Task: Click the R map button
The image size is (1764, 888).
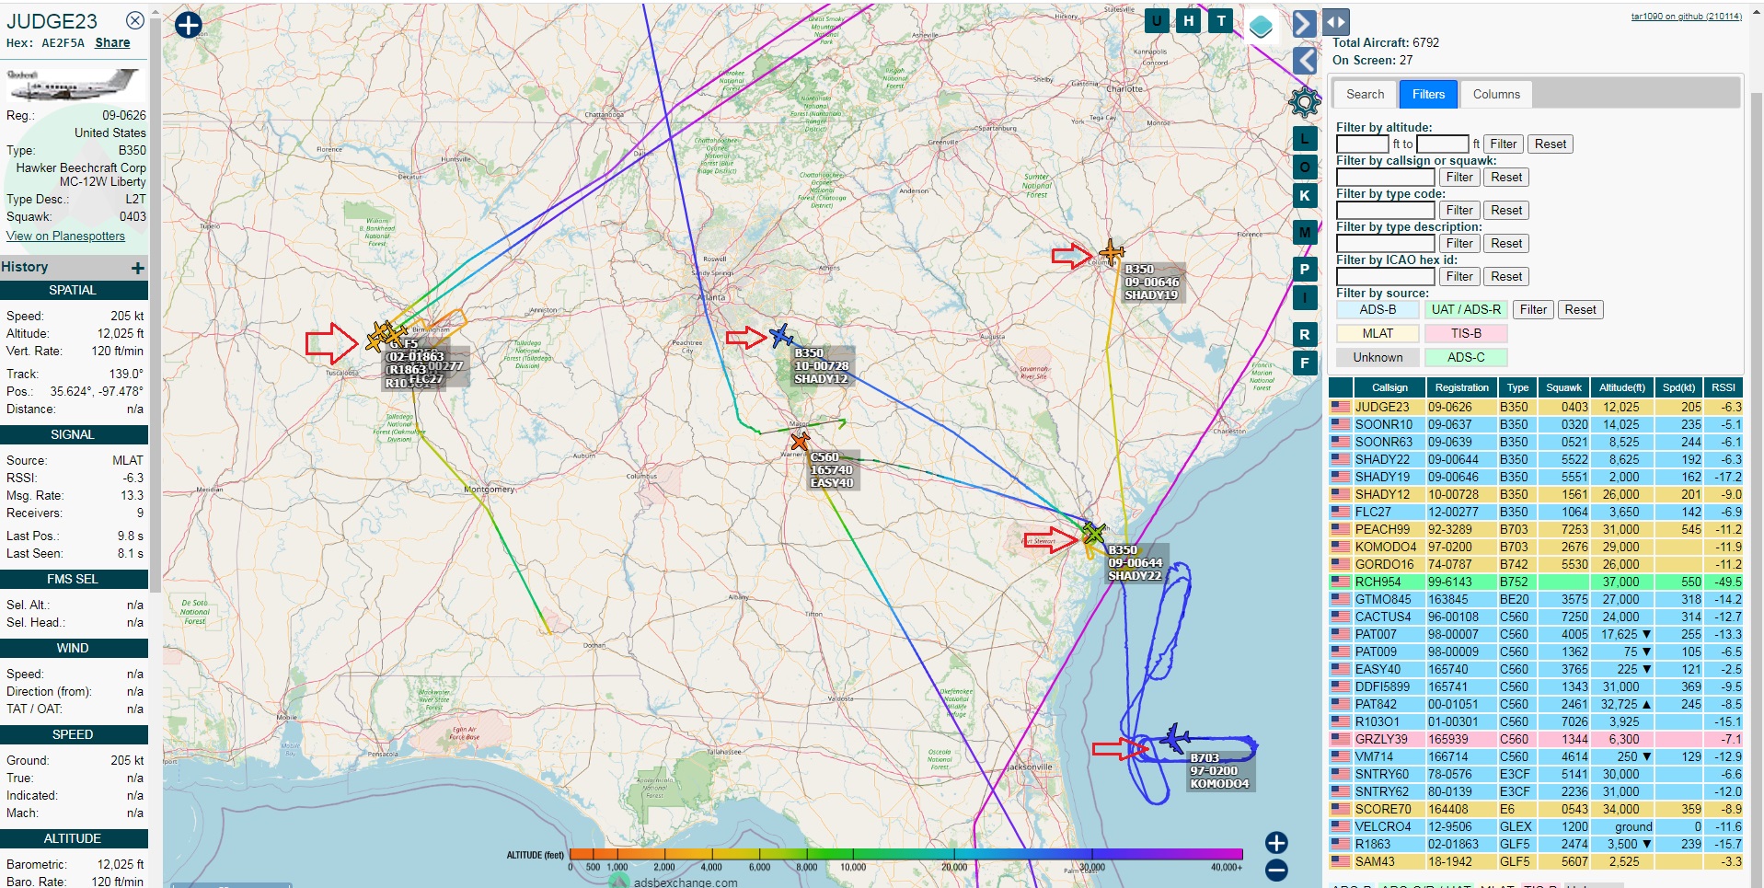Action: click(1304, 334)
